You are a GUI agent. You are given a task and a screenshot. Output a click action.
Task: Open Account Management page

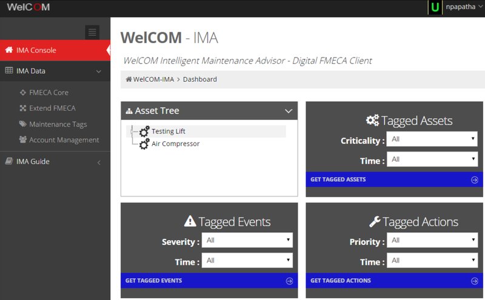(x=64, y=140)
